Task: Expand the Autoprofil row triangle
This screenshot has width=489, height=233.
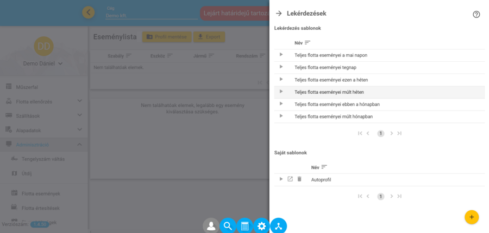Action: click(x=281, y=179)
